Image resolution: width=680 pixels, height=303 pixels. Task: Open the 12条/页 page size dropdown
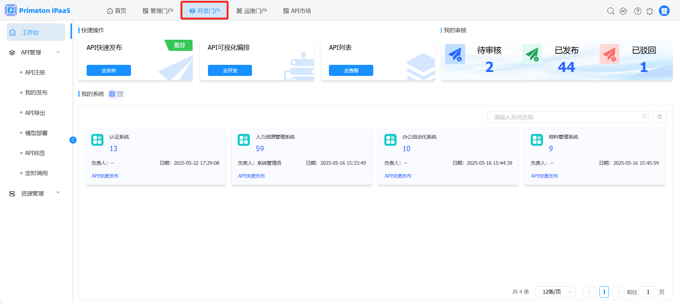555,292
